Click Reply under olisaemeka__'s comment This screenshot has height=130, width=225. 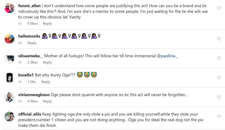[47, 62]
